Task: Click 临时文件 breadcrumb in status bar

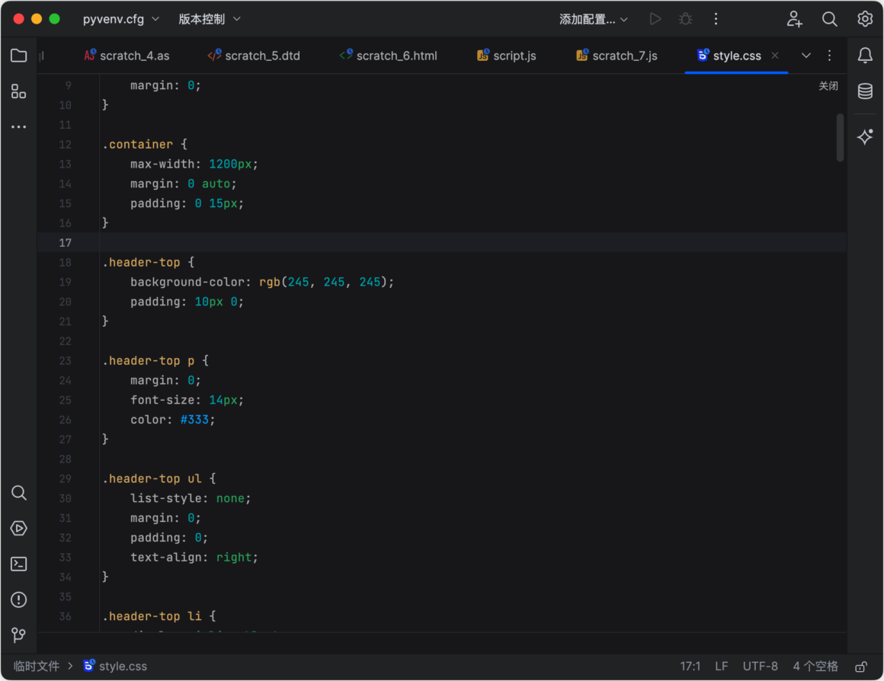Action: 36,667
